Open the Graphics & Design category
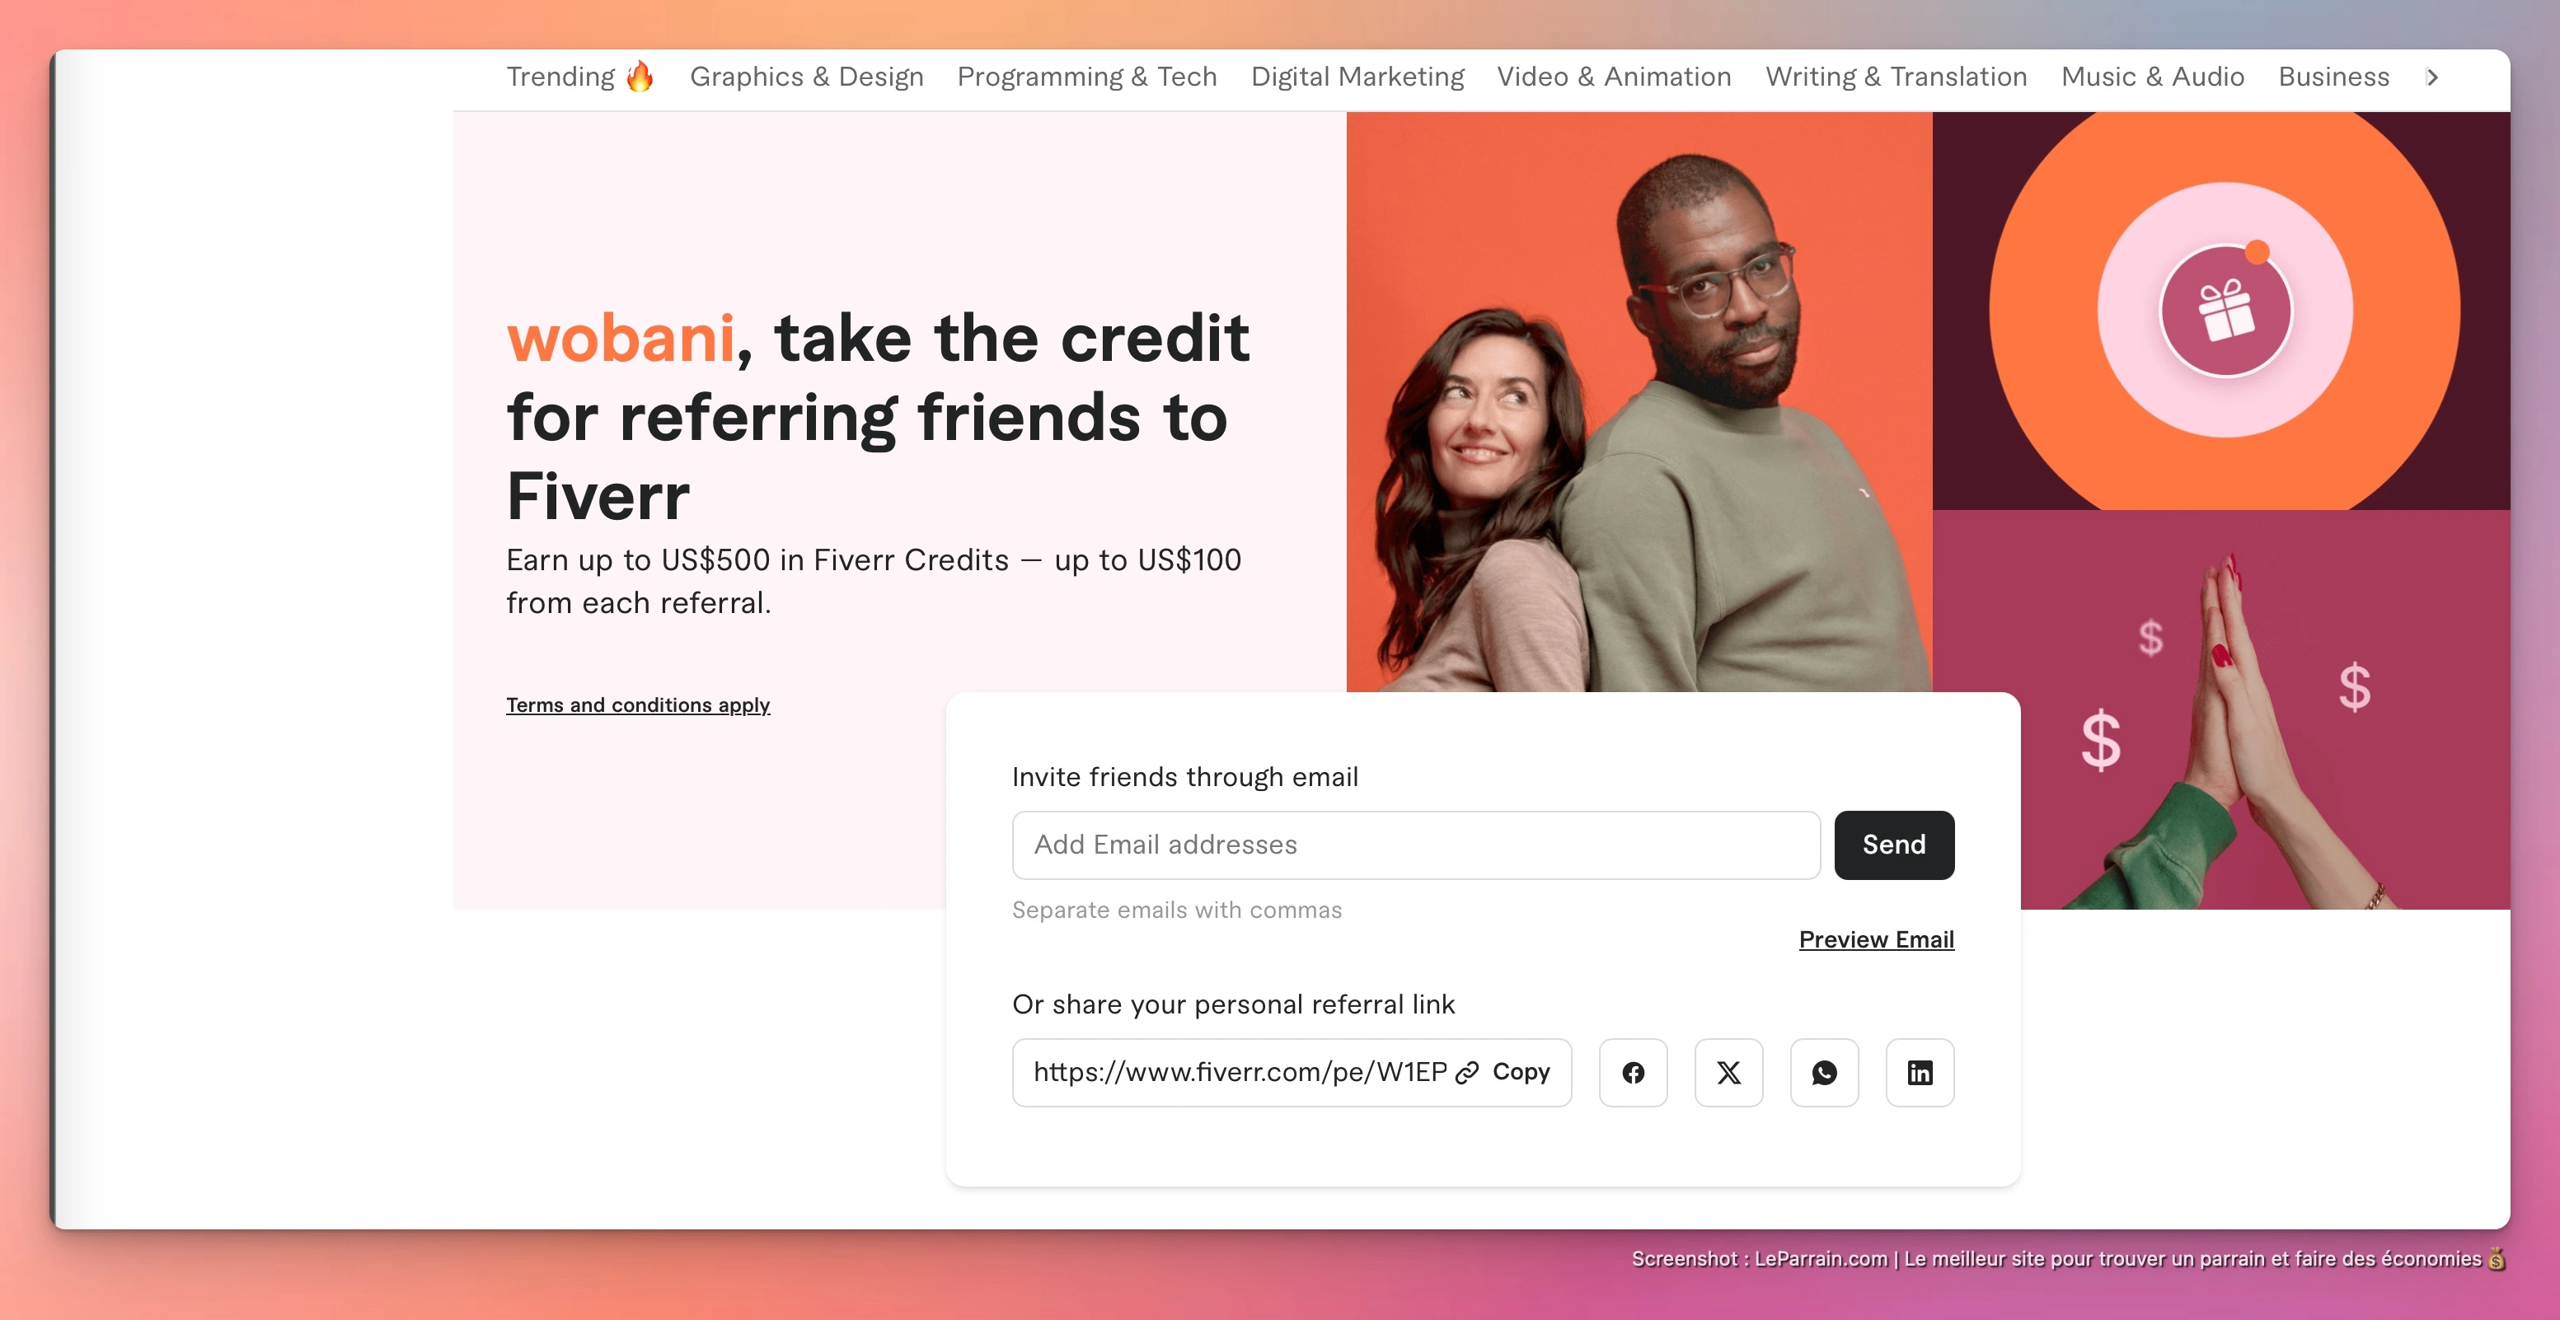The image size is (2560, 1320). pyautogui.click(x=806, y=77)
